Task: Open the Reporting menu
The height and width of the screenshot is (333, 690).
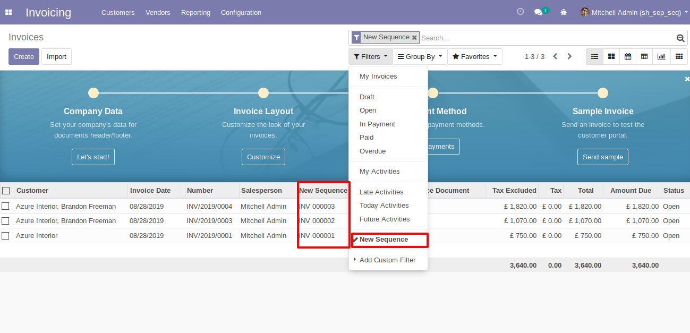Action: [195, 12]
